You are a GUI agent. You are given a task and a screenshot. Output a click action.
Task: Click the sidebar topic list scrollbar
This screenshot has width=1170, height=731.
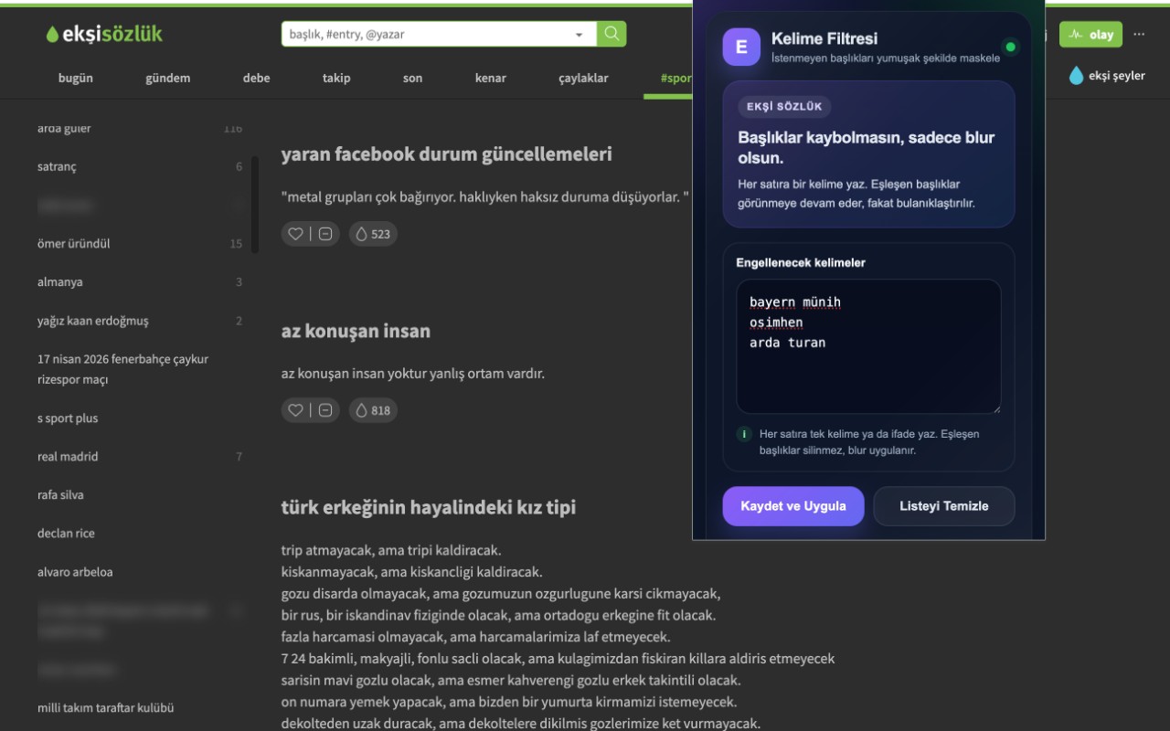coord(255,205)
